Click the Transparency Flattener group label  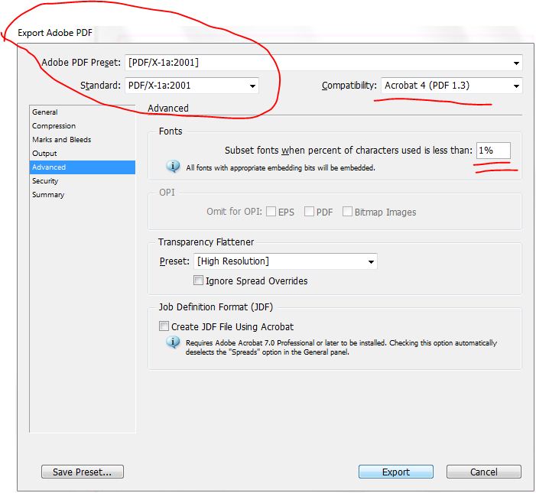(206, 242)
